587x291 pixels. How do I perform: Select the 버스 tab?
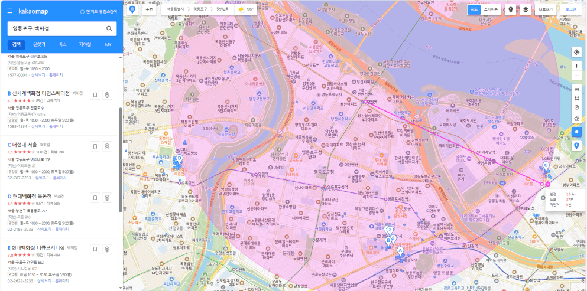(62, 44)
